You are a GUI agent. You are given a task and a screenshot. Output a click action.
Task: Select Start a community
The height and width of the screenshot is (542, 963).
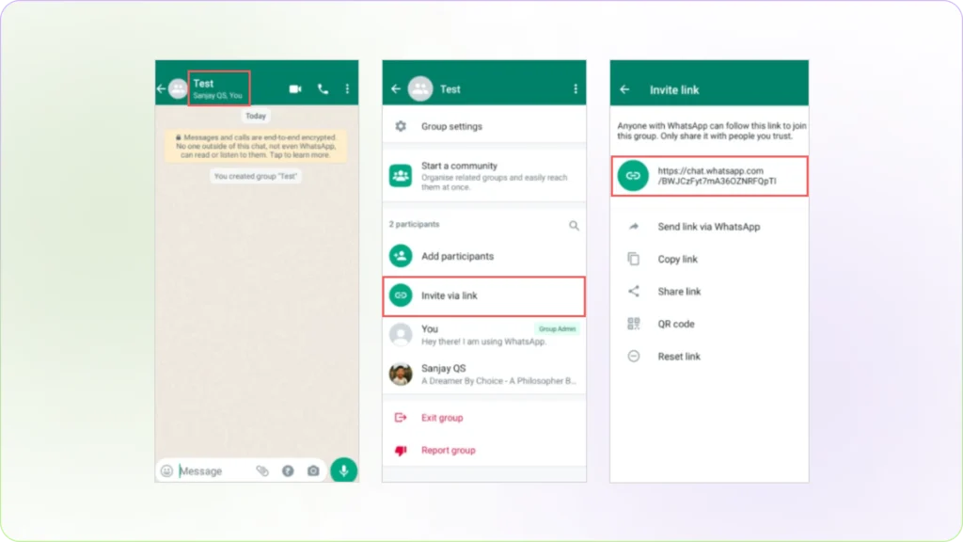pyautogui.click(x=484, y=176)
